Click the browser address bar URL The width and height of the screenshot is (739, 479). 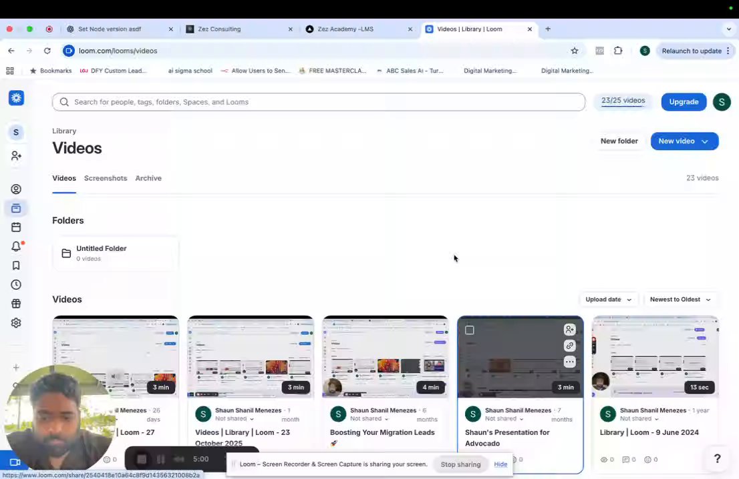click(x=118, y=51)
